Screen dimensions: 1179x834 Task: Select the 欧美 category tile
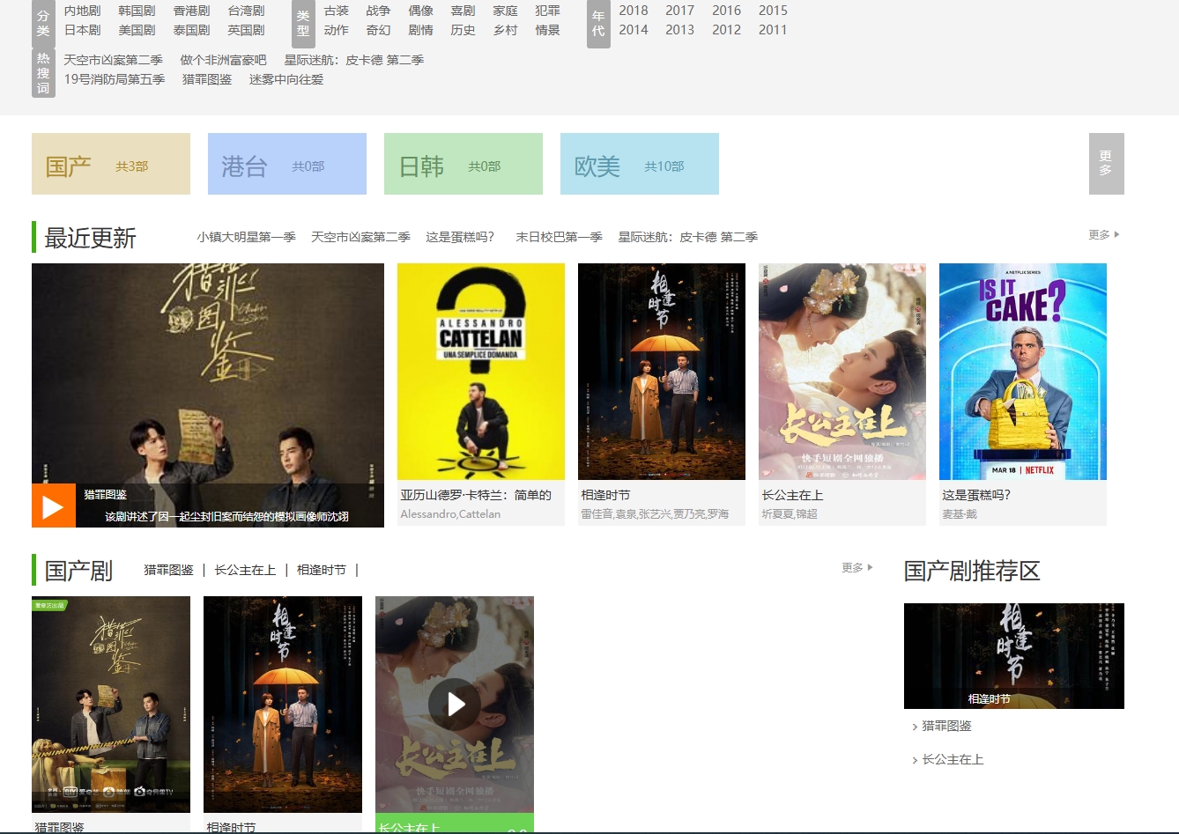coord(640,164)
